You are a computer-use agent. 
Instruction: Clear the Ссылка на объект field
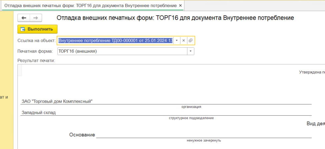(x=183, y=41)
